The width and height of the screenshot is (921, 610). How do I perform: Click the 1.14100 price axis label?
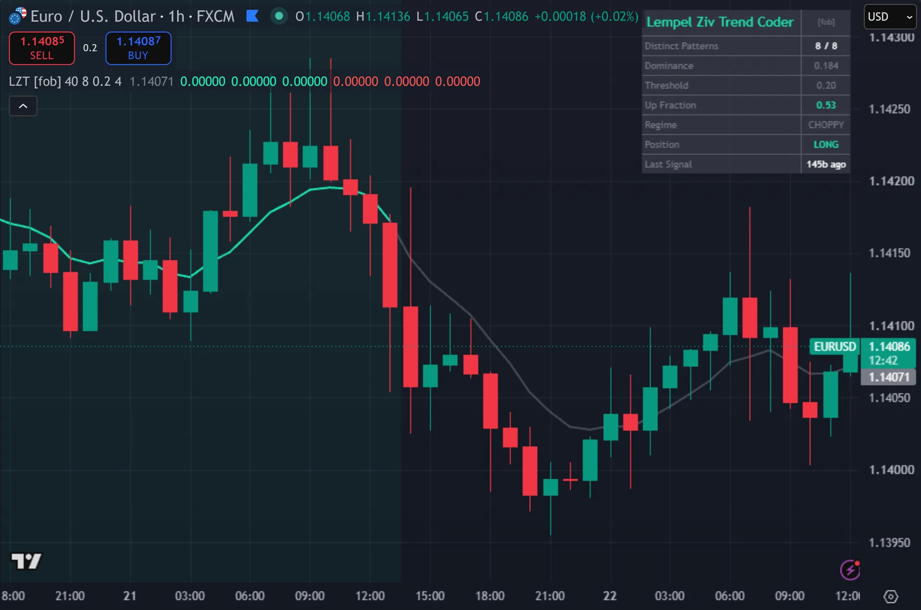(x=891, y=326)
